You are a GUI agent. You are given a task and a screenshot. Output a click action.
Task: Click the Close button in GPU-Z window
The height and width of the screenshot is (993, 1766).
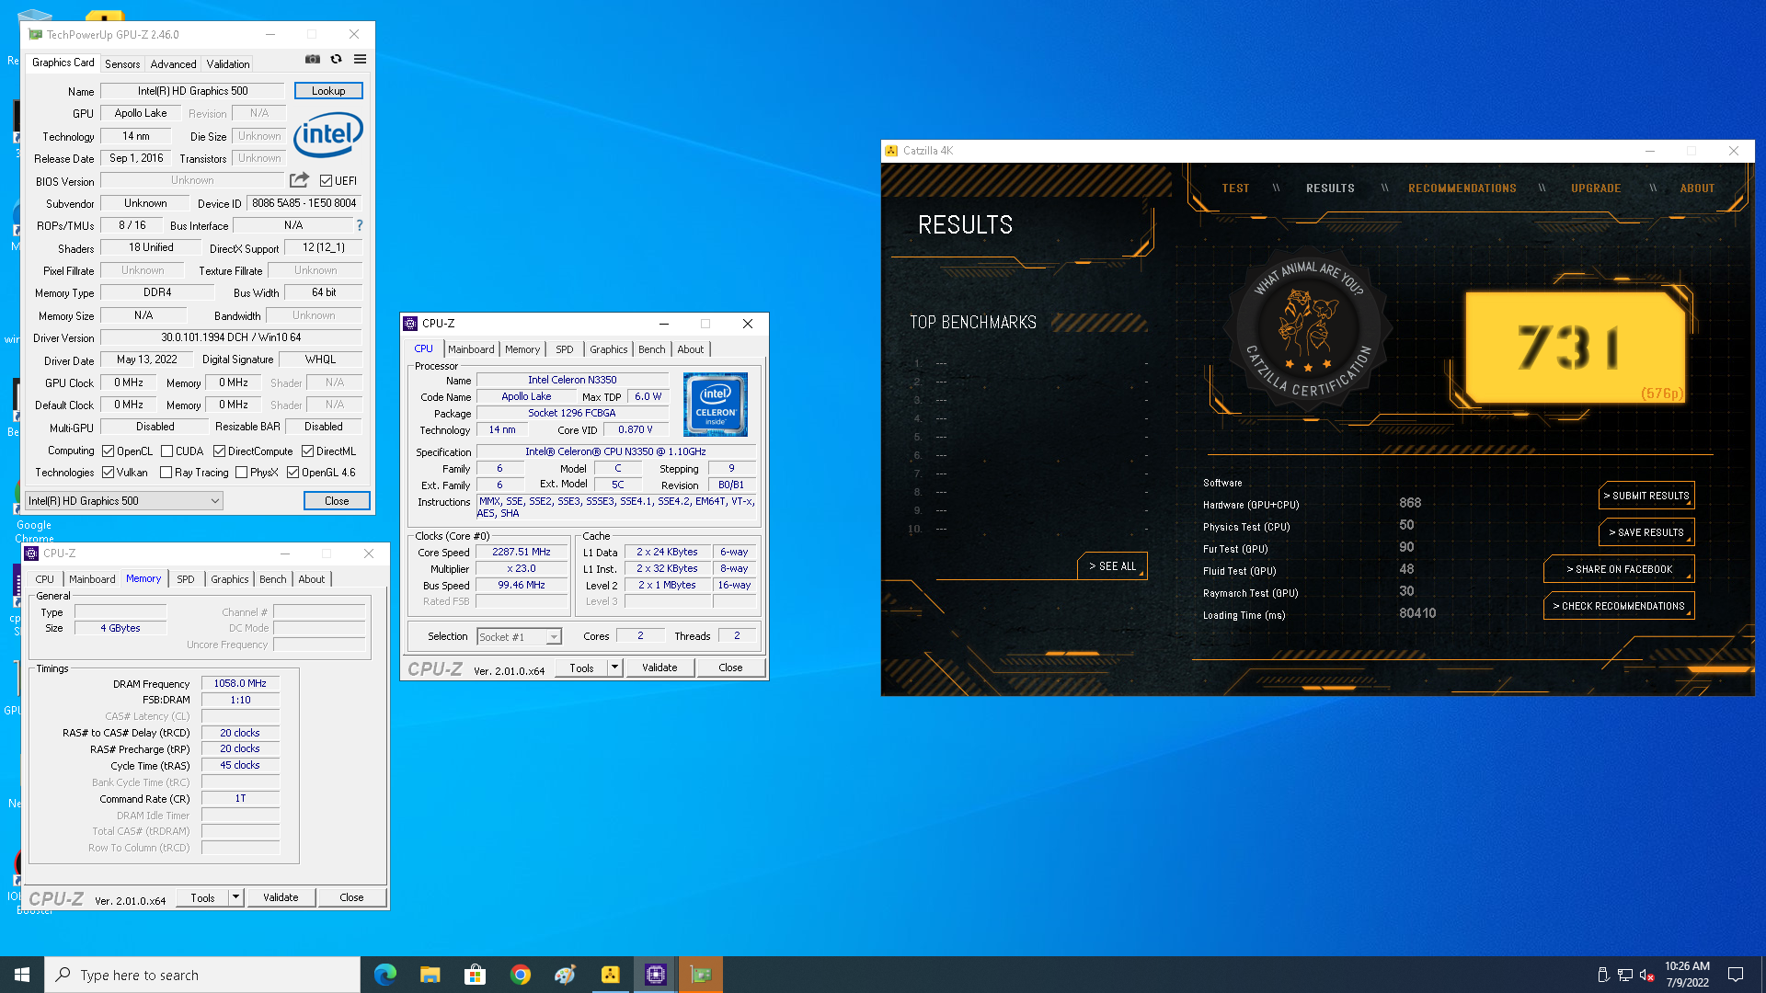click(x=337, y=501)
